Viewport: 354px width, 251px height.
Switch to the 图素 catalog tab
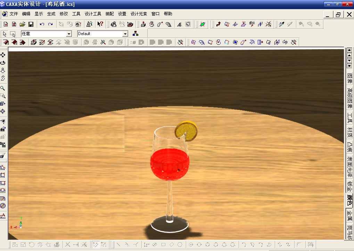click(x=349, y=78)
